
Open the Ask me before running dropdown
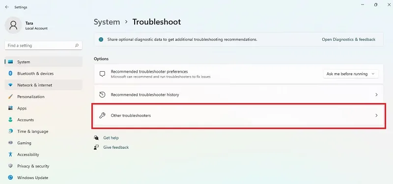(351, 74)
